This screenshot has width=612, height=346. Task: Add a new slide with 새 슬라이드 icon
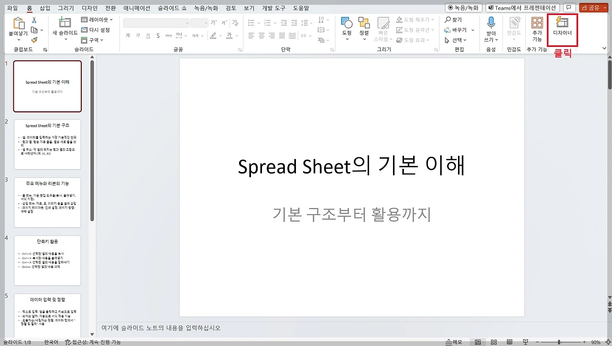65,22
